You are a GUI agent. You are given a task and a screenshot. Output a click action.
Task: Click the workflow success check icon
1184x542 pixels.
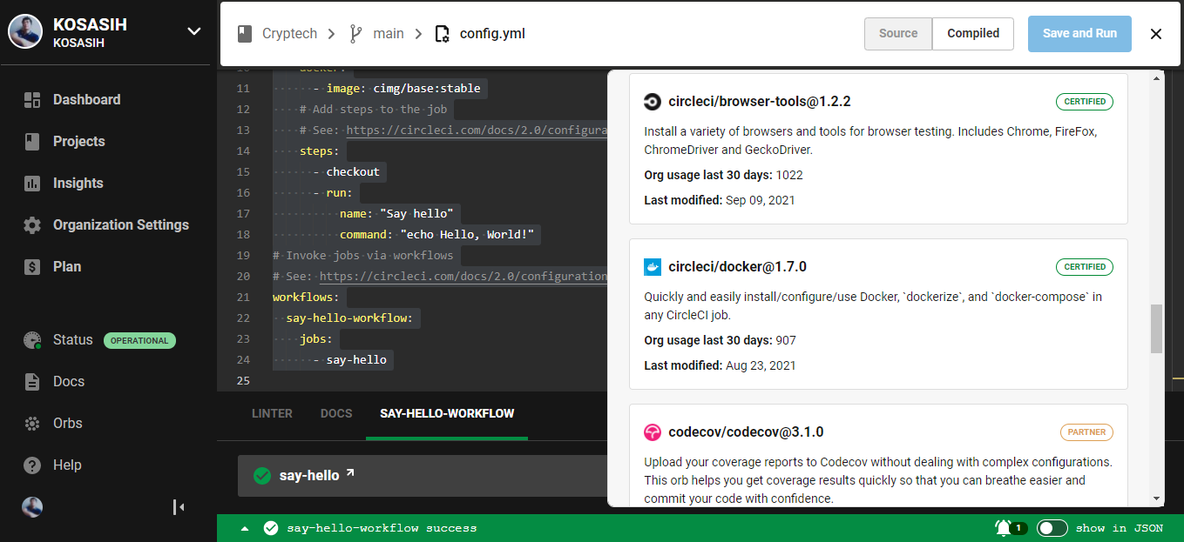[271, 528]
